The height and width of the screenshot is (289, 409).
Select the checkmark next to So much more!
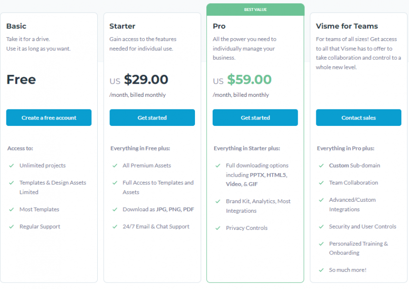(x=321, y=270)
